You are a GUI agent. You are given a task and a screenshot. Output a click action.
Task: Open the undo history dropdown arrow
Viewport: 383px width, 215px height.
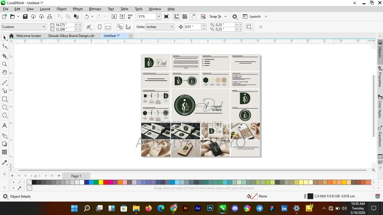tap(92, 17)
